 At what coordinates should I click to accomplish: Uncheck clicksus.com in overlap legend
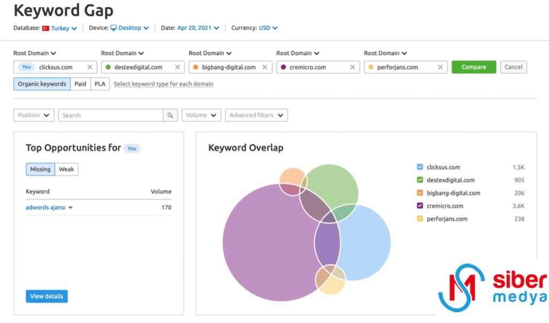pos(420,167)
